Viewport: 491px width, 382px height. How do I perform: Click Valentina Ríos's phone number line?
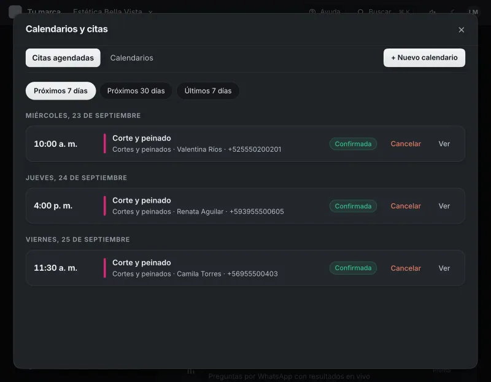coord(196,149)
